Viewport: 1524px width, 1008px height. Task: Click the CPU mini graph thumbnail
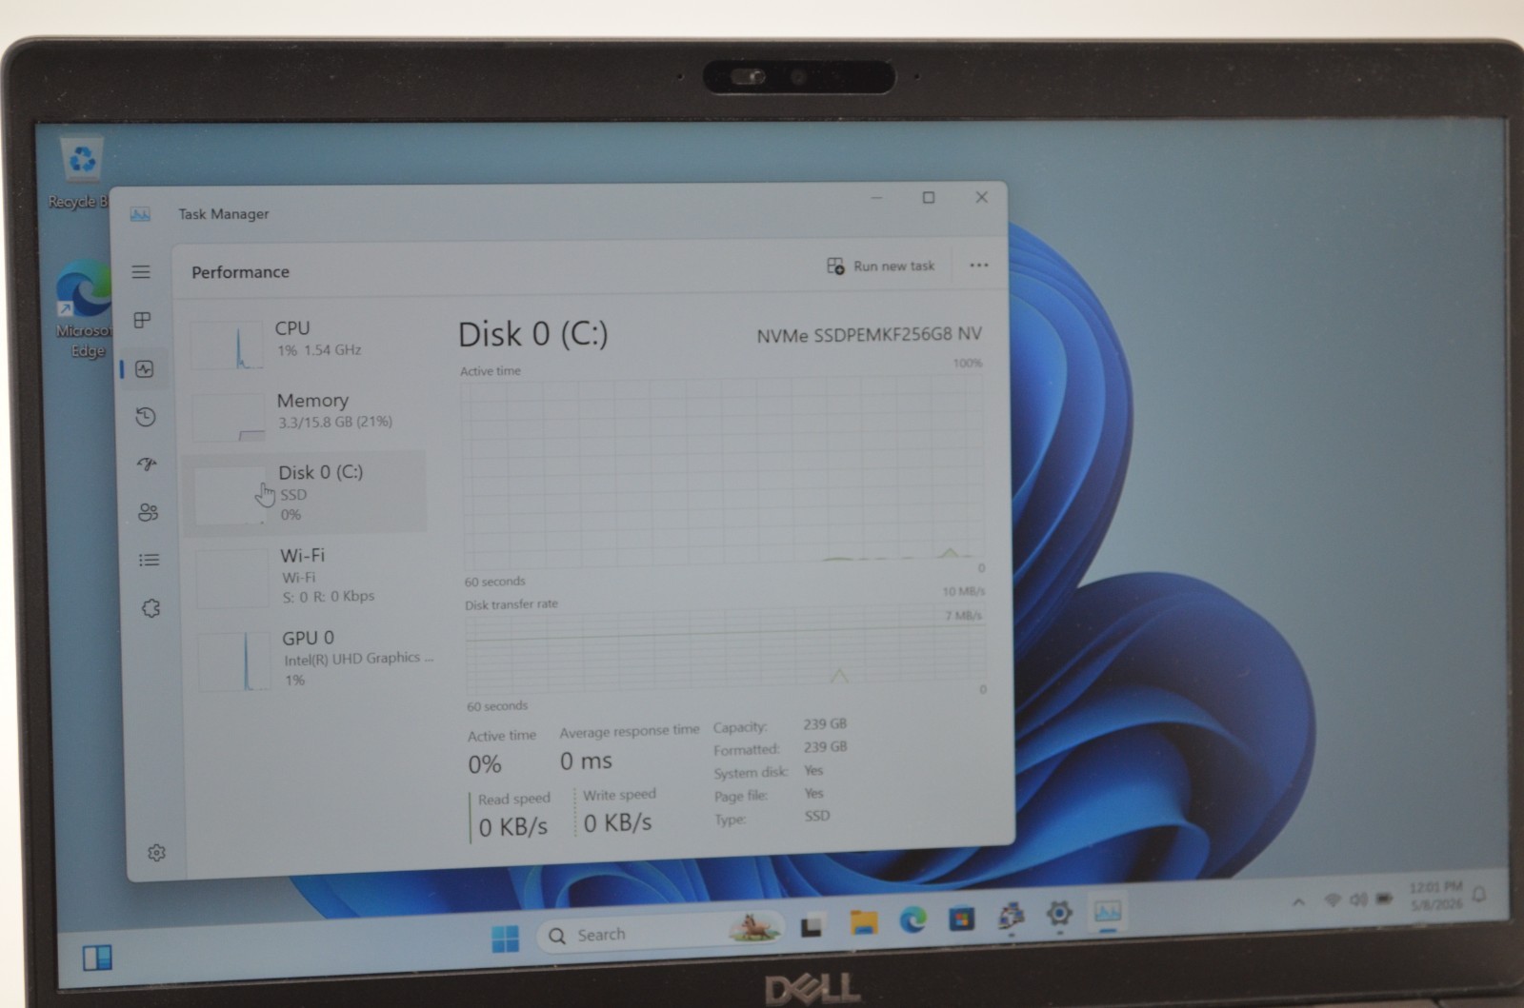227,345
